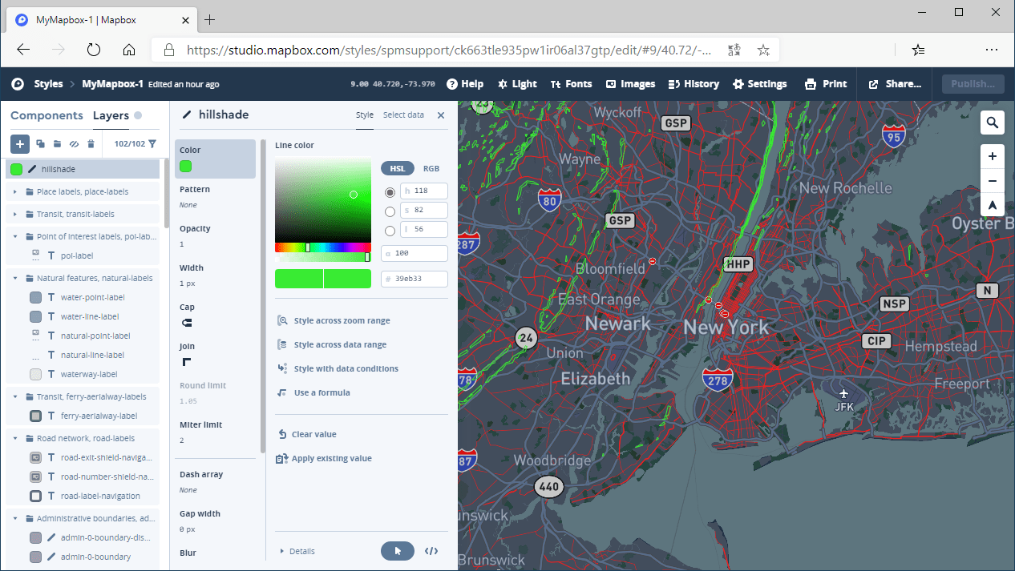Click the alpha opacity slider
This screenshot has width=1015, height=571.
coord(323,257)
